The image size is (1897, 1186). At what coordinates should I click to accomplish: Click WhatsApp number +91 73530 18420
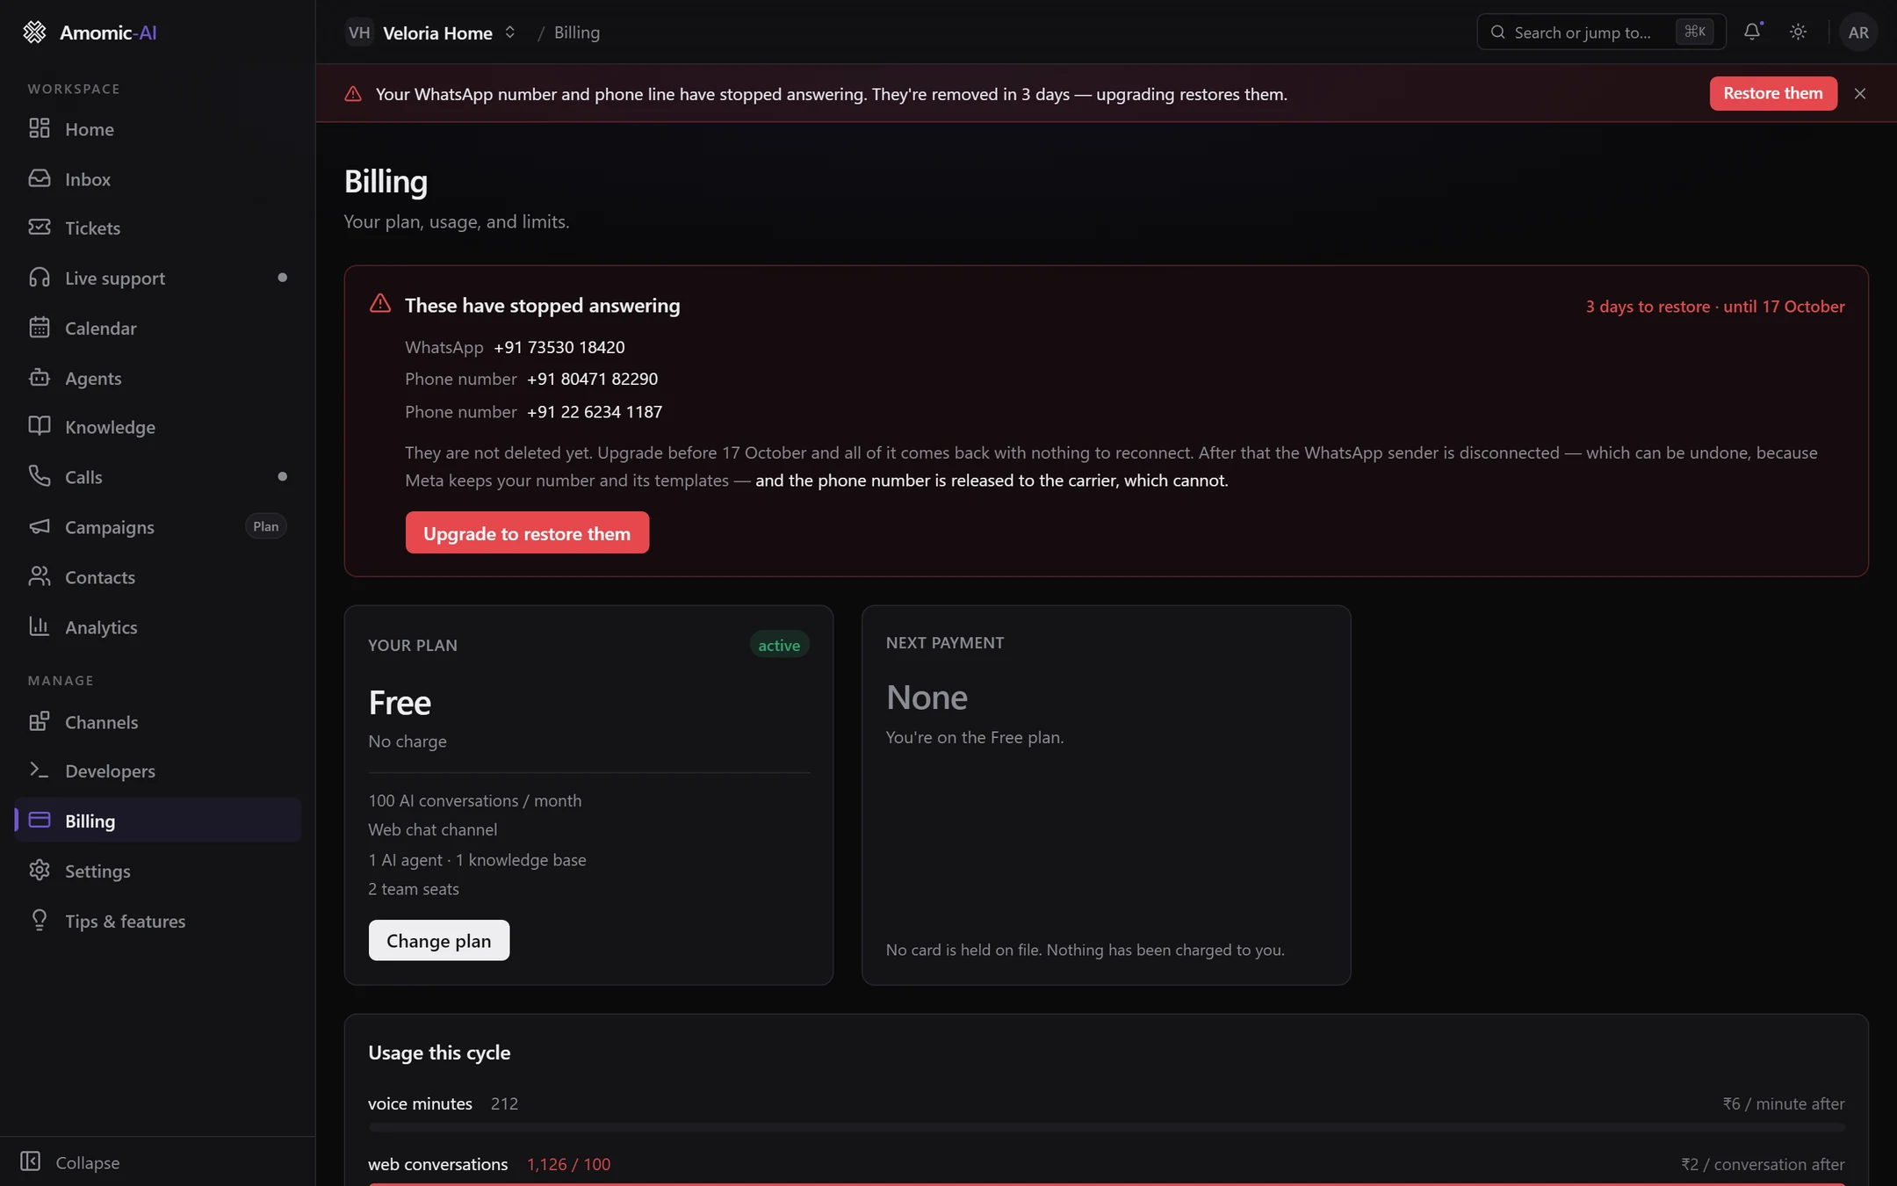[559, 347]
